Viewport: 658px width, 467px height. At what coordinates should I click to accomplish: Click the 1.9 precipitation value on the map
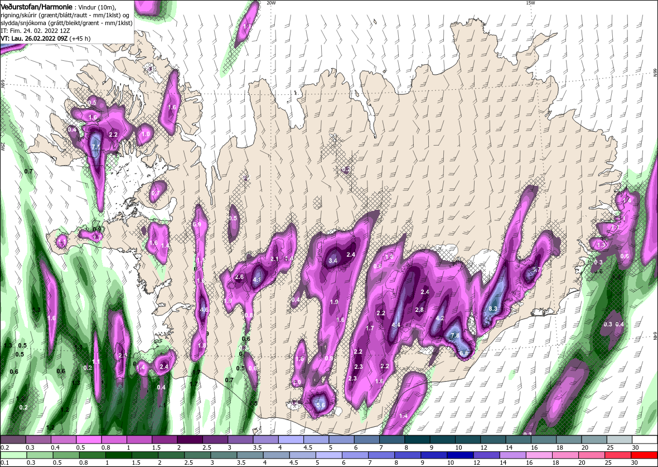334,302
